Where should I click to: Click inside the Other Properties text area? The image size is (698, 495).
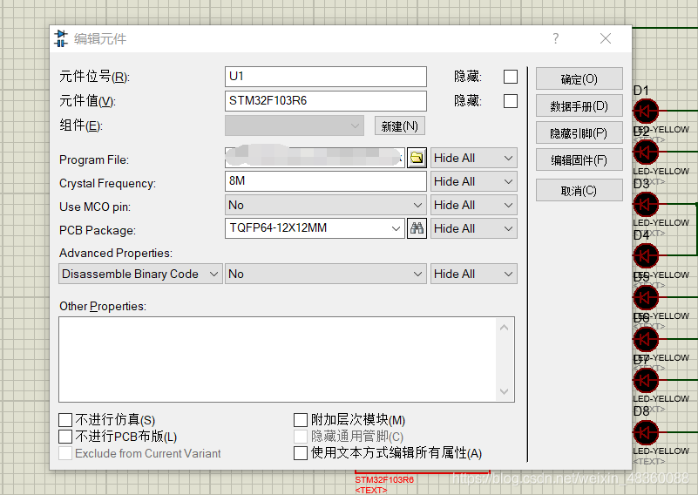277,360
